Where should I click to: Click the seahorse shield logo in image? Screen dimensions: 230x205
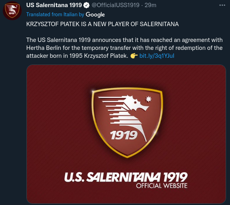click(x=127, y=122)
